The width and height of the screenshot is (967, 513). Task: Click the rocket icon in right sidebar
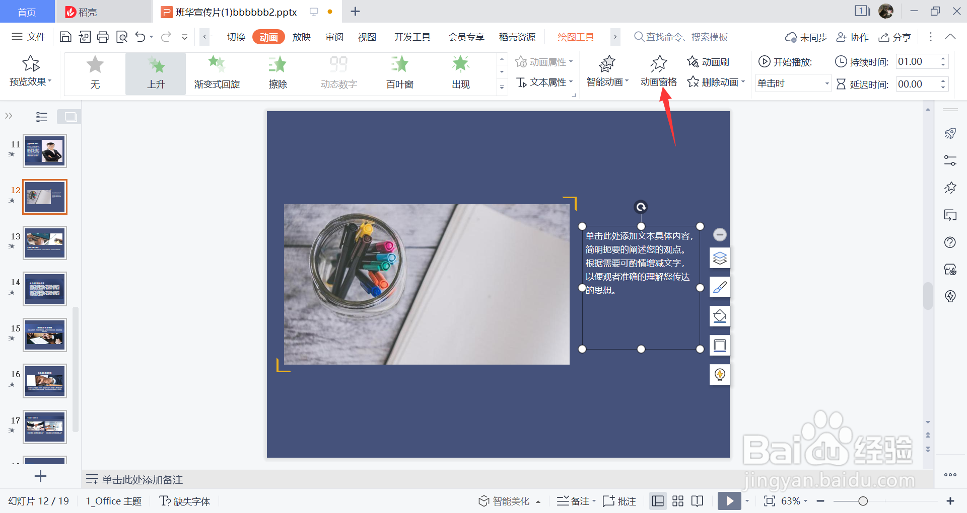point(950,133)
